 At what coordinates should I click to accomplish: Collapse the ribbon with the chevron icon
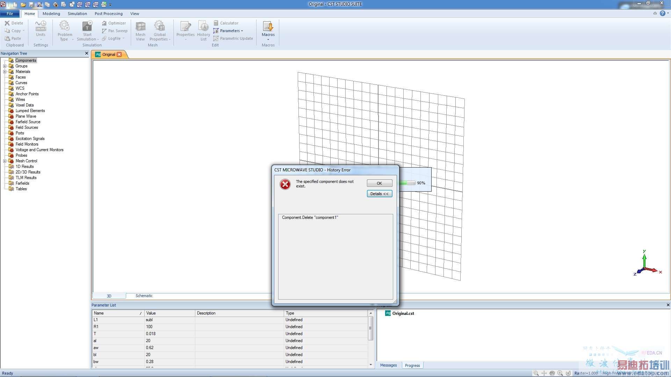pos(655,13)
